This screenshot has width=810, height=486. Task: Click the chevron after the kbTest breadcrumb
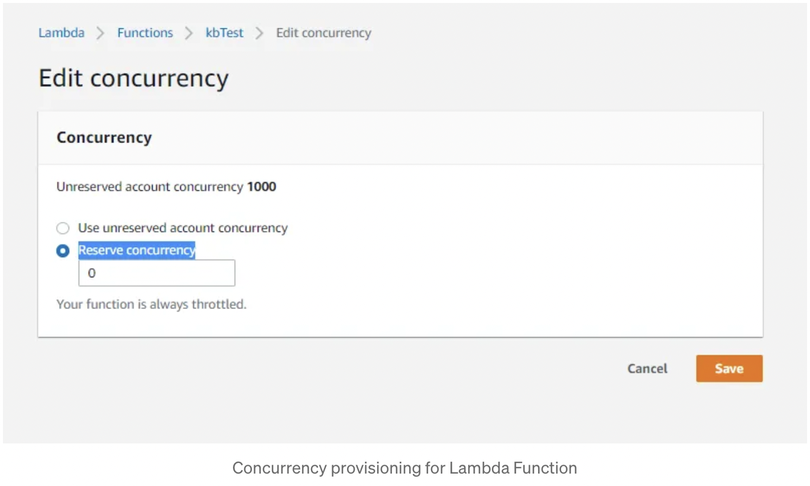click(260, 34)
